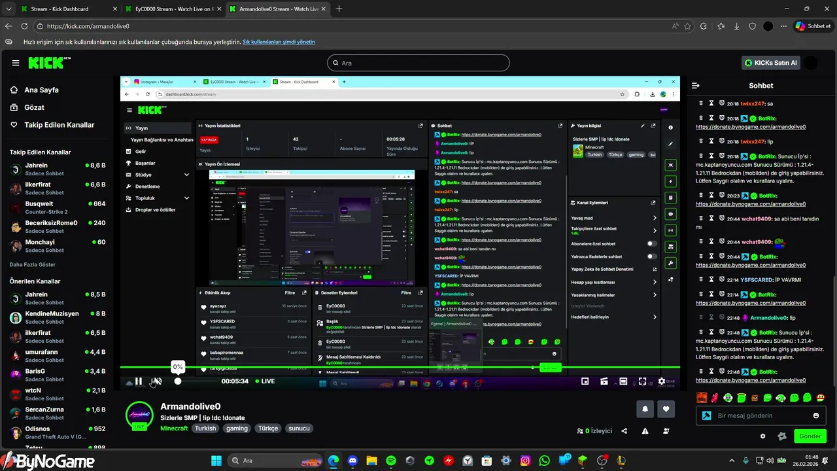Open the 20:44 BotRix donate link
The width and height of the screenshot is (837, 471).
pyautogui.click(x=751, y=265)
